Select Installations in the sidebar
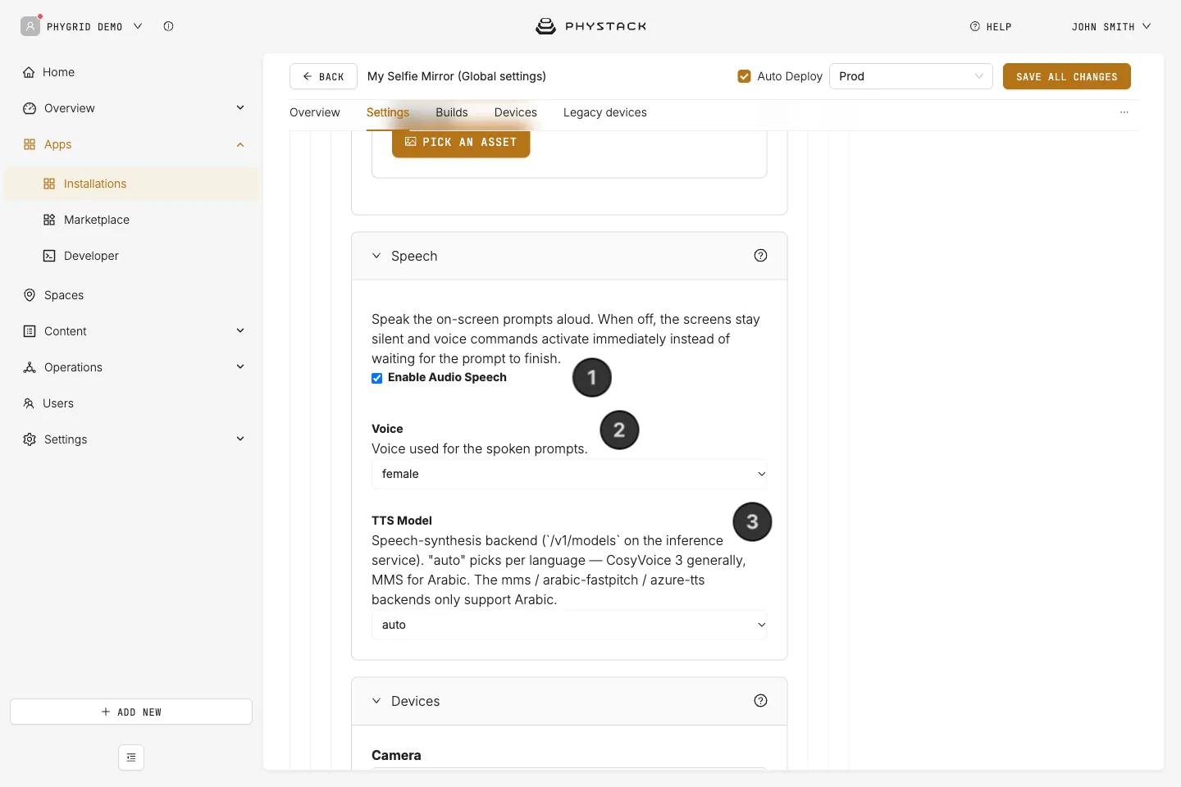Screen dimensions: 1181x787 (131, 184)
